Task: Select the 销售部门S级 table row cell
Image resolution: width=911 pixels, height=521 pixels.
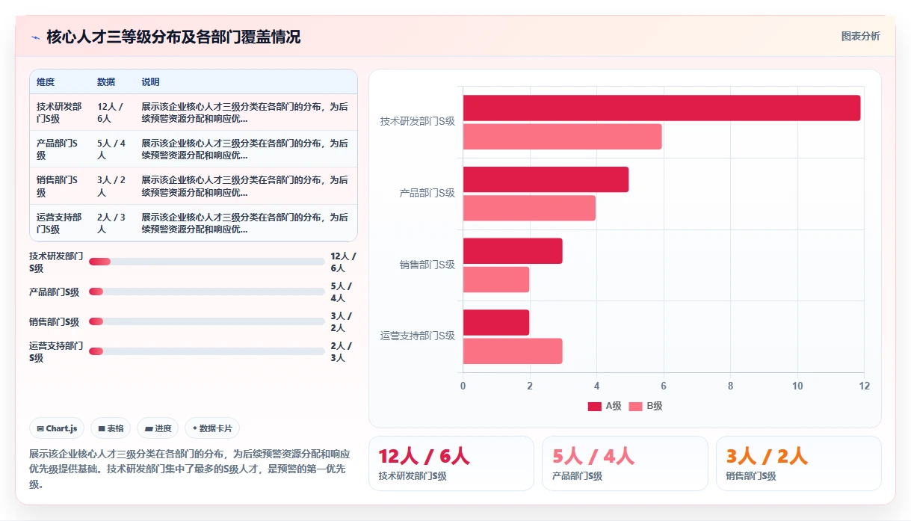Action: point(59,186)
